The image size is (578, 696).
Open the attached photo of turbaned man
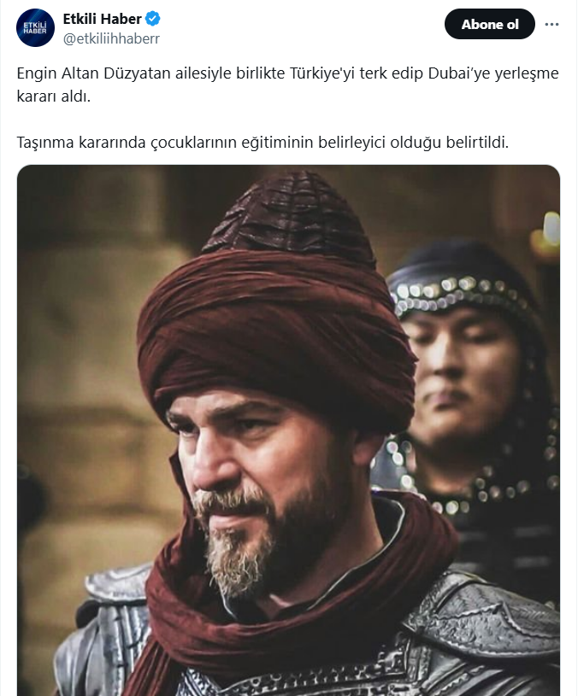[x=288, y=430]
